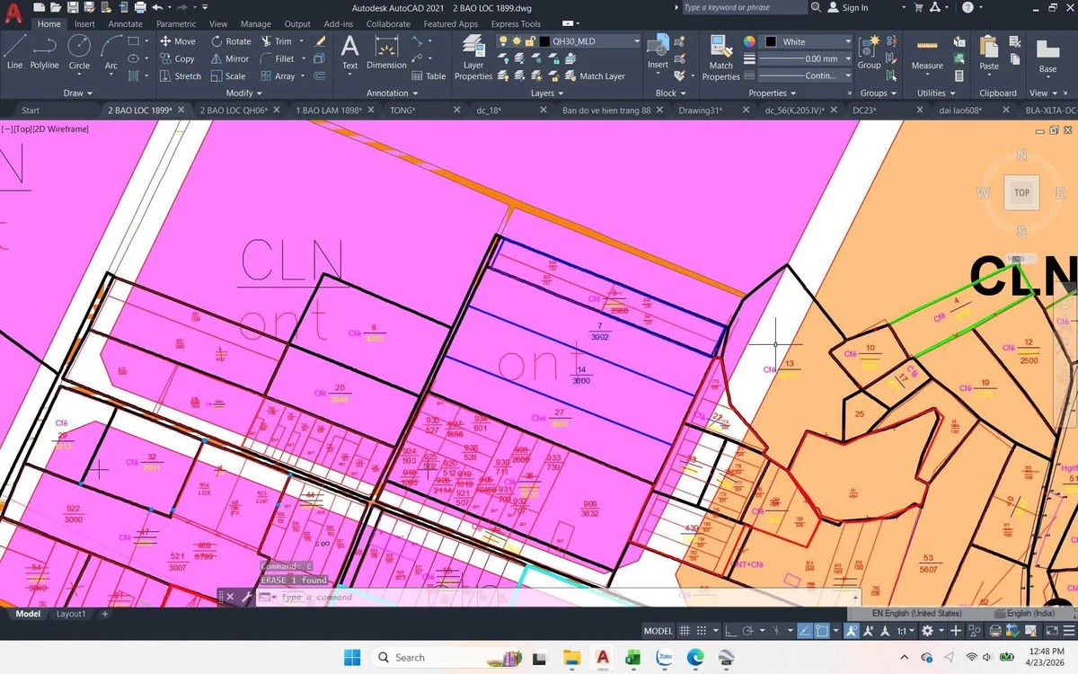The height and width of the screenshot is (674, 1078).
Task: Select the Line drawing tool
Action: coord(14,52)
